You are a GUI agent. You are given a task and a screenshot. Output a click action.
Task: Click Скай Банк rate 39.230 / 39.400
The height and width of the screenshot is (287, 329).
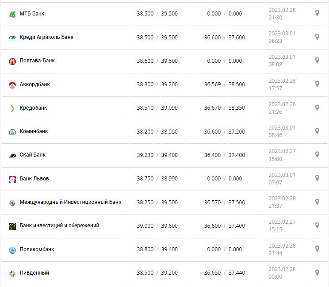click(x=157, y=155)
